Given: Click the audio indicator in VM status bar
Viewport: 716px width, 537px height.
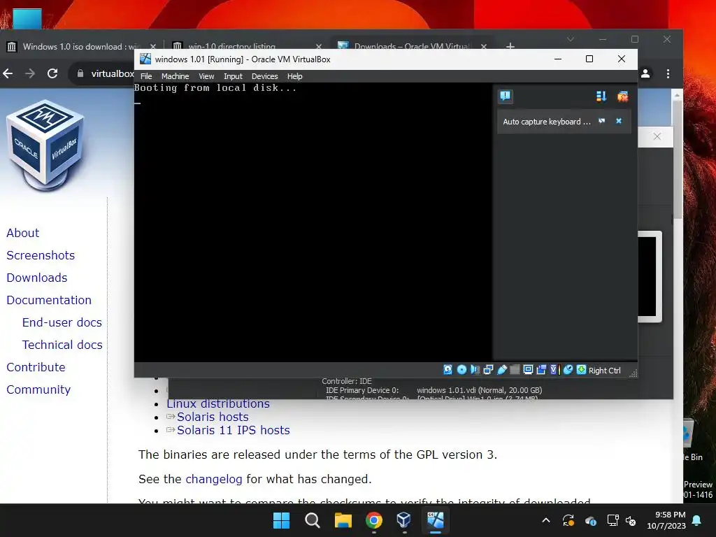Looking at the screenshot, I should 475,370.
